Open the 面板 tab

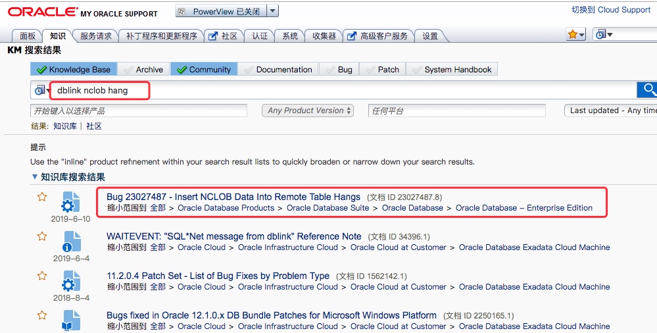tap(28, 36)
